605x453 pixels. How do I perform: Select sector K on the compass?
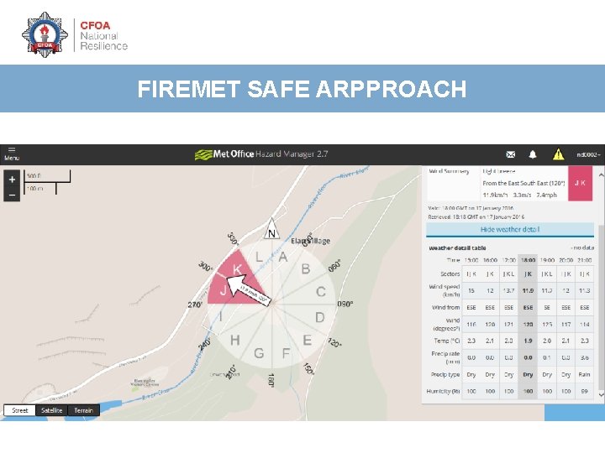(x=237, y=269)
